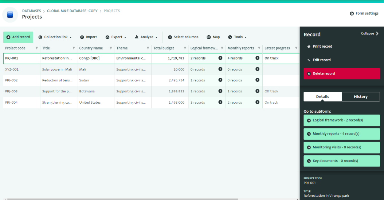Open PRJ-003 logical framework arrow icon
Viewport: 384px width, 200px height.
pos(220,91)
